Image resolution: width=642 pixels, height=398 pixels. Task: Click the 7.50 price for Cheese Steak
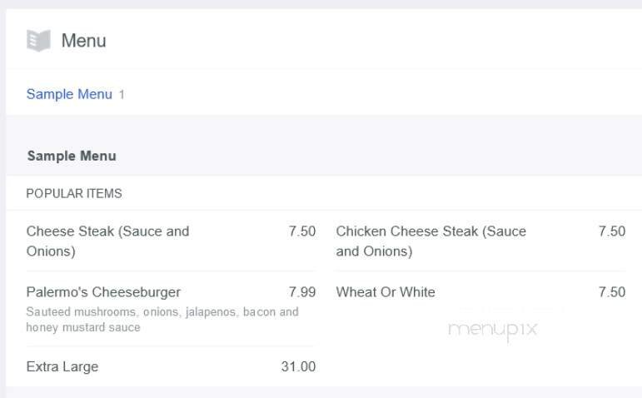(x=302, y=231)
